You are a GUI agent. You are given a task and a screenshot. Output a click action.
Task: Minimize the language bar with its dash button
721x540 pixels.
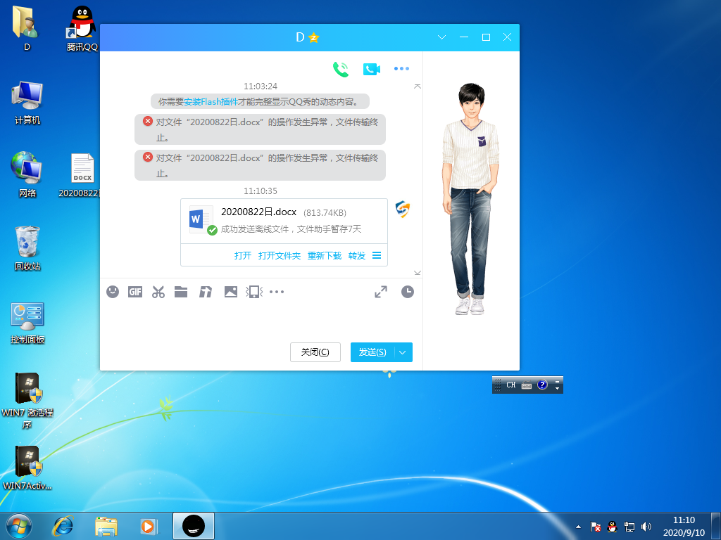[x=558, y=381]
